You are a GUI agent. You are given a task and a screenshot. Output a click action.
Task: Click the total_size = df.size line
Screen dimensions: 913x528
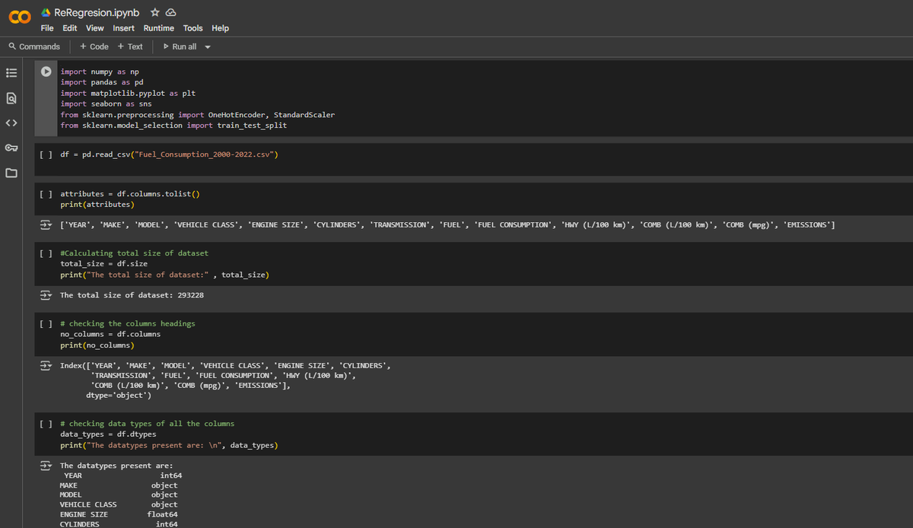coord(104,263)
